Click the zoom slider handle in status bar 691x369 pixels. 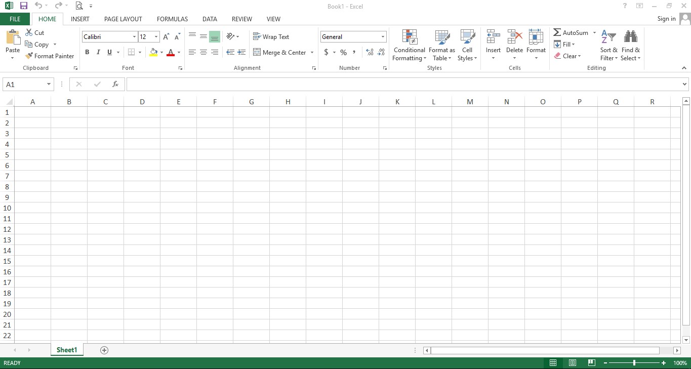coord(634,363)
